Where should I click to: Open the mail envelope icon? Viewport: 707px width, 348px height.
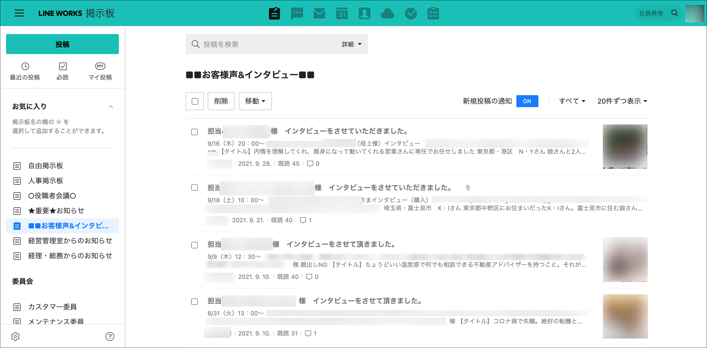319,13
